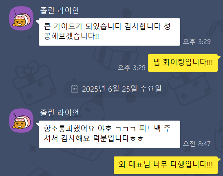Screen dimensions: 223x176
Task: Click the ㅋㅋㅋ text in the lower message
Action: 126,129
